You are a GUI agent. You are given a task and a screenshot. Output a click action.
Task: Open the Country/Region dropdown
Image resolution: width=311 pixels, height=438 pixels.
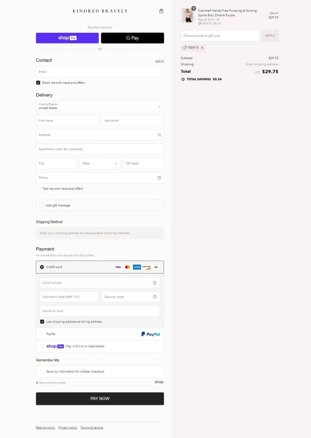coord(100,106)
